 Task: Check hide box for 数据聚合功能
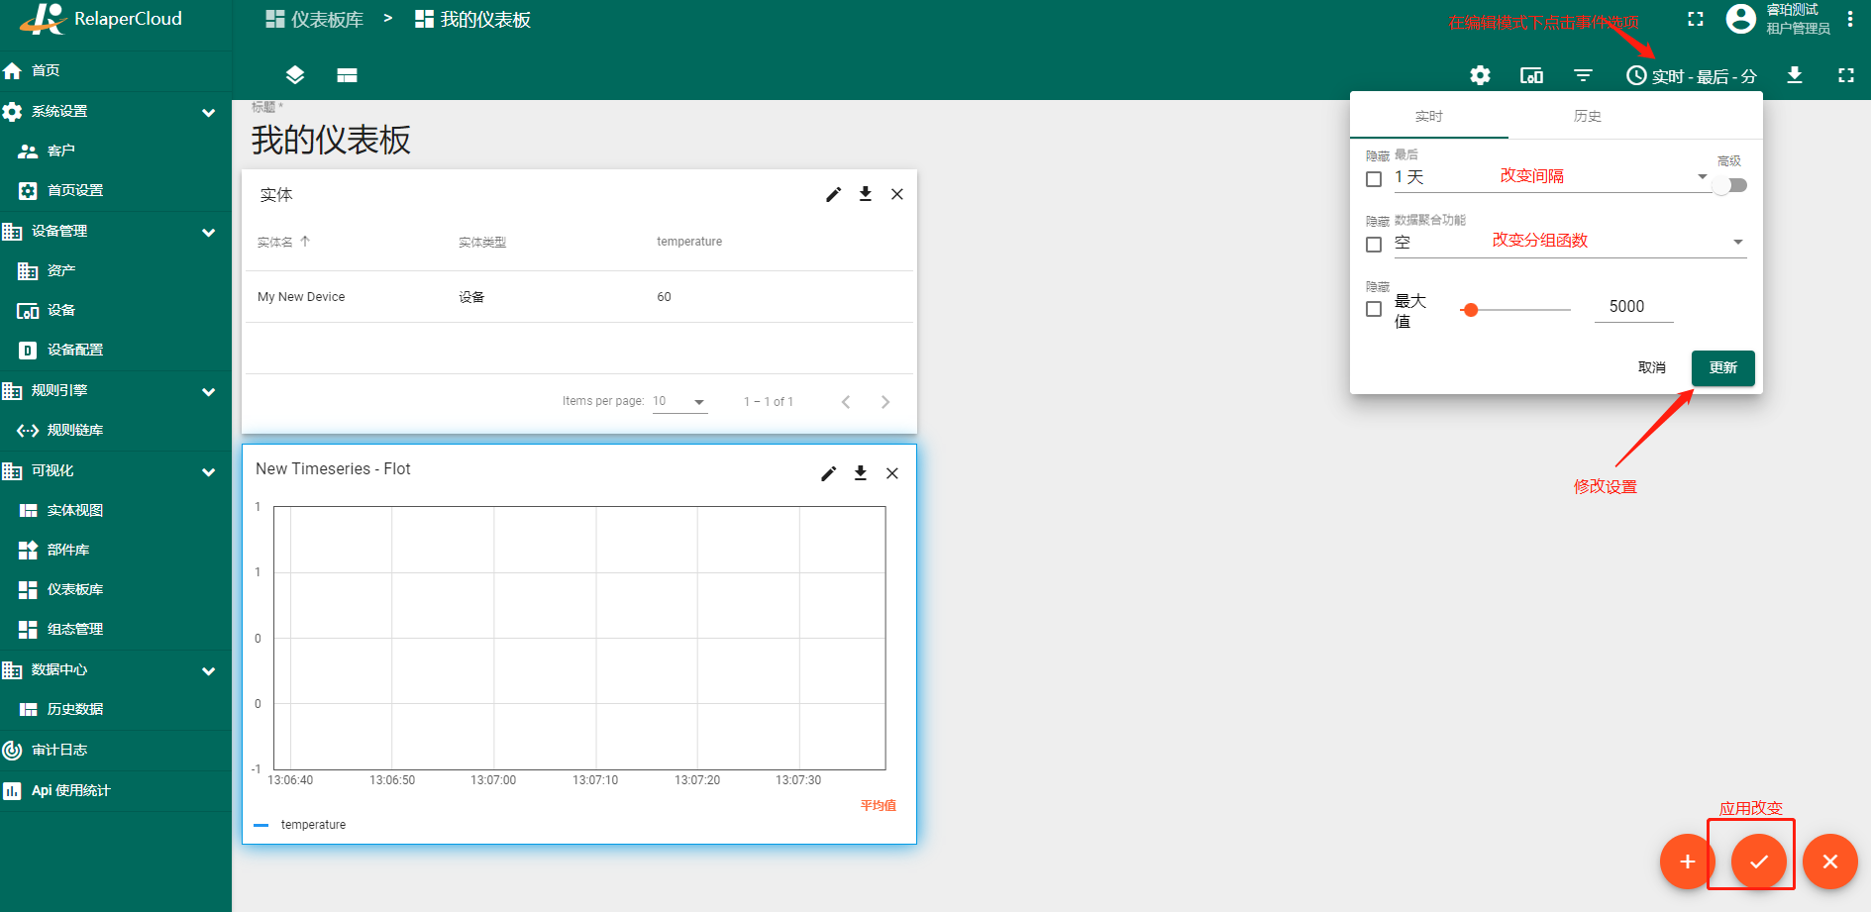point(1374,245)
